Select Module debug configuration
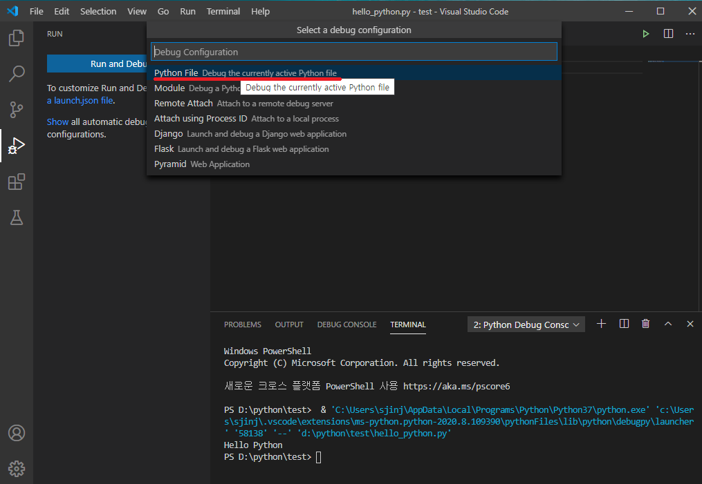The width and height of the screenshot is (702, 484). tap(353, 88)
